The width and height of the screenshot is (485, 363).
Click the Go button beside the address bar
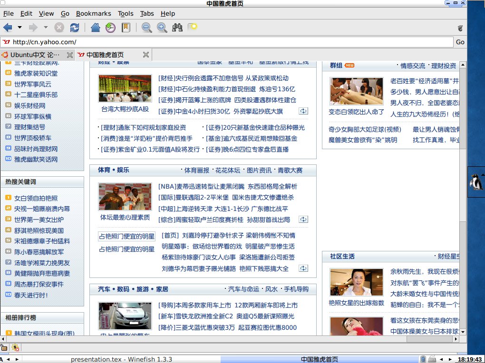pyautogui.click(x=460, y=42)
